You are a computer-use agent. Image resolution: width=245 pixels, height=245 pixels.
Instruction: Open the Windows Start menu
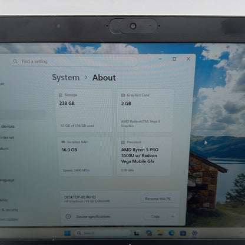[67, 233]
